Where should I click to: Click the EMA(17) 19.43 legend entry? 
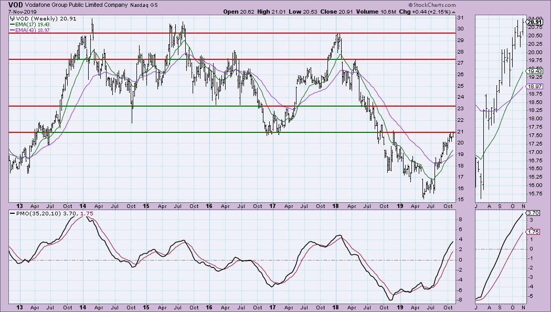click(33, 25)
